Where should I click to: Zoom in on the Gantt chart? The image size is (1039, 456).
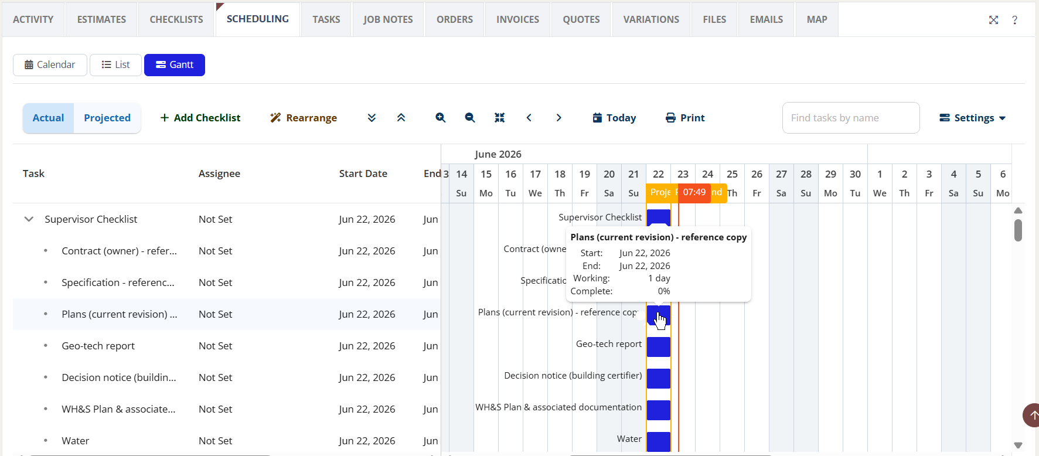coord(441,118)
